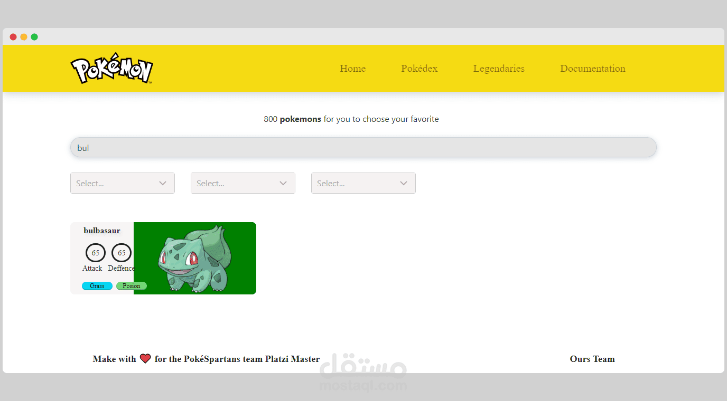Click the yellow minimize window dot
Screen dimensions: 727x401
24,37
